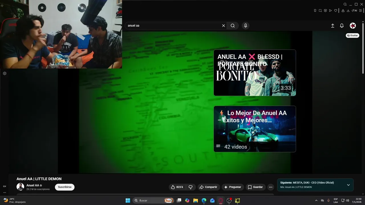This screenshot has height=205, width=365.
Task: Open the sidebar three-dots menu
Action: pos(5,192)
